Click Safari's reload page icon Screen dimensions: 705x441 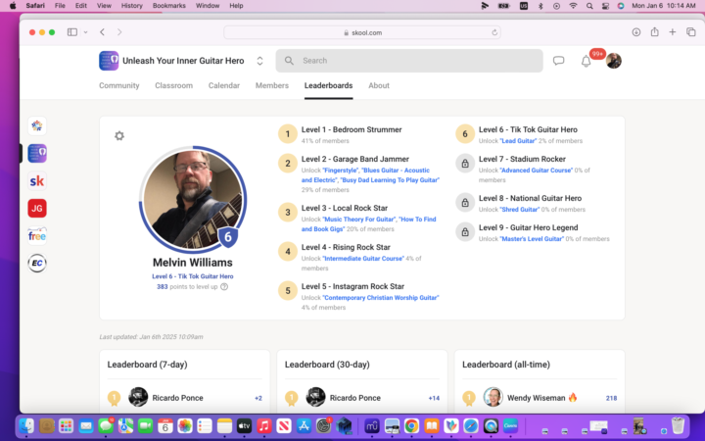(494, 32)
